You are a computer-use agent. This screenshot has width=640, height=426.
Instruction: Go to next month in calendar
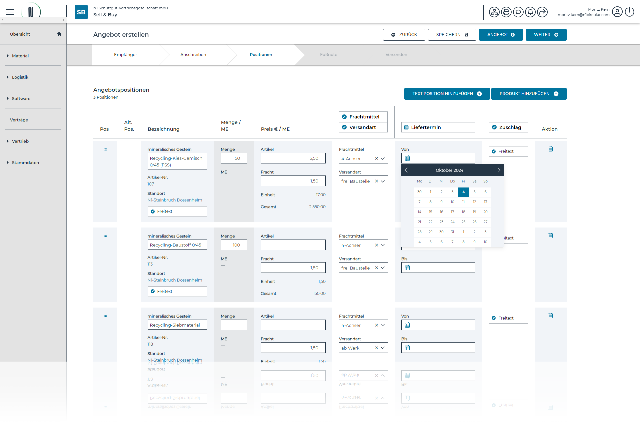coord(499,170)
